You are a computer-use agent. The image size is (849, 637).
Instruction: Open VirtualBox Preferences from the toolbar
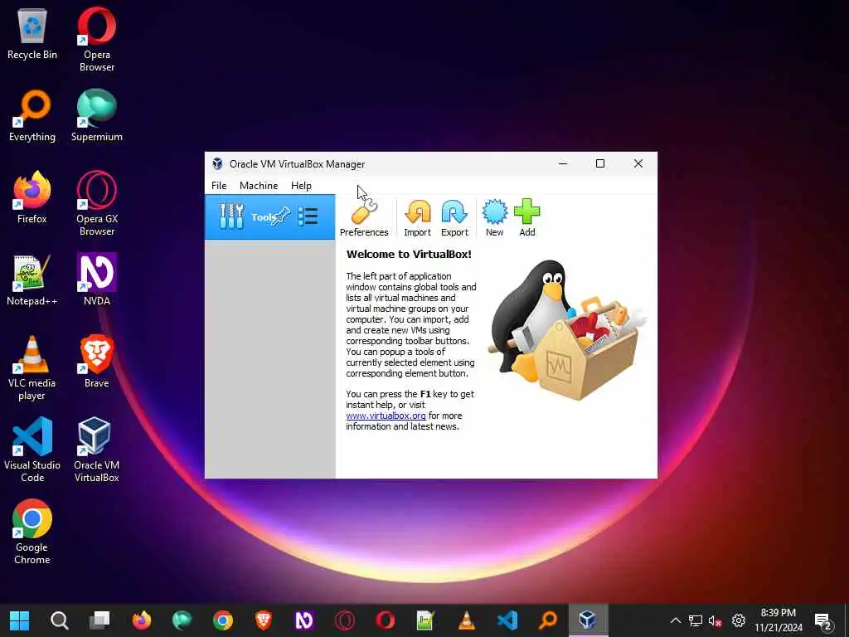click(364, 217)
